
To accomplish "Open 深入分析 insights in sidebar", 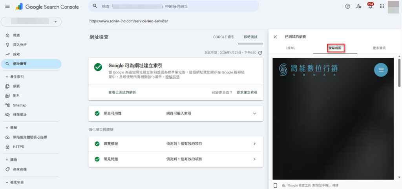I will [x=31, y=45].
